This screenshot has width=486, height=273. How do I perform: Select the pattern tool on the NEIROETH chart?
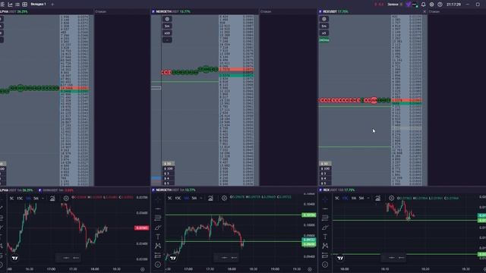(158, 246)
